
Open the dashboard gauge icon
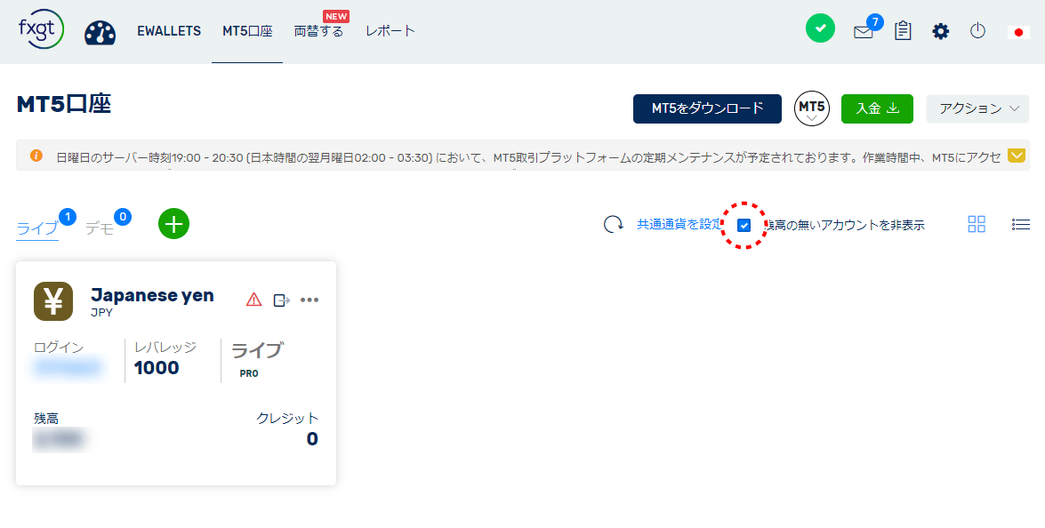[100, 33]
